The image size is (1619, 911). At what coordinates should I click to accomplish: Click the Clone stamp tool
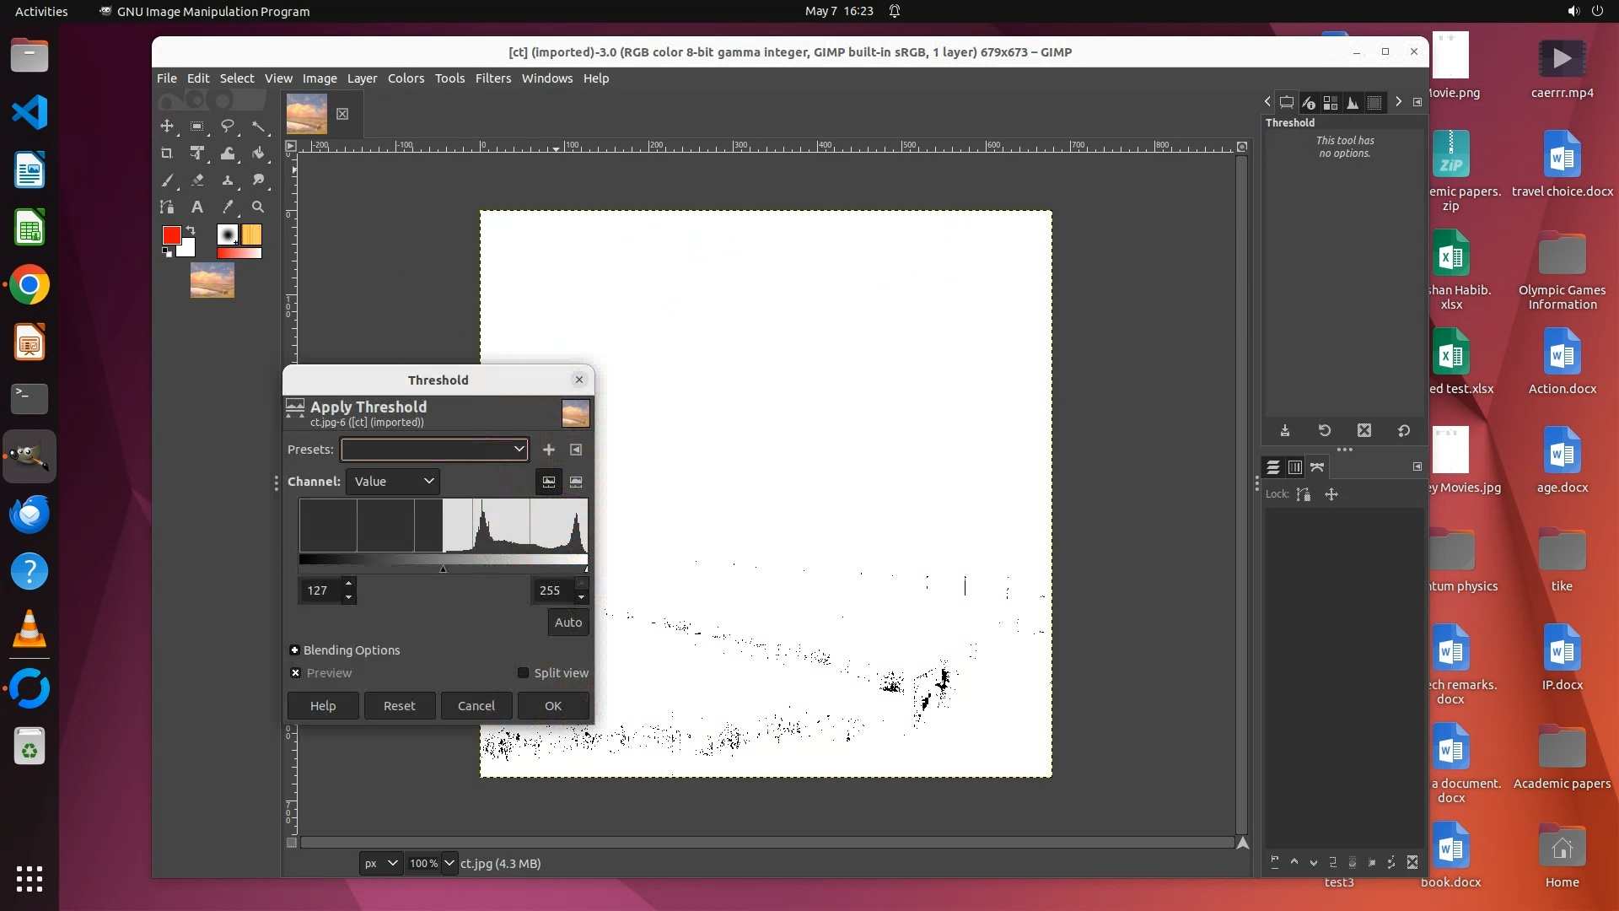click(x=228, y=180)
